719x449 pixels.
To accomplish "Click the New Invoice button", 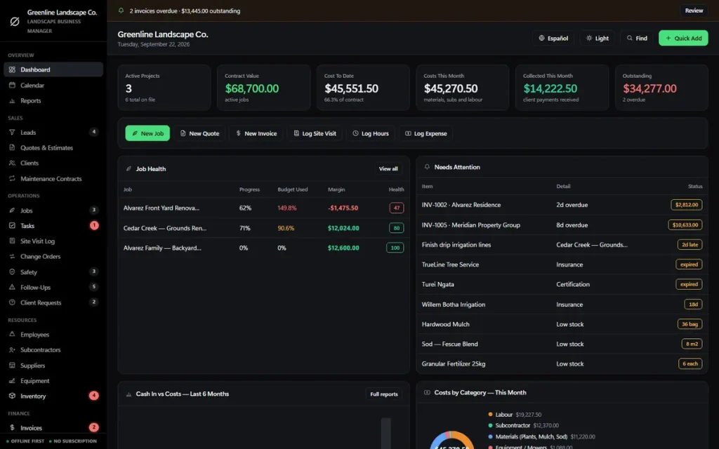I will click(x=256, y=133).
